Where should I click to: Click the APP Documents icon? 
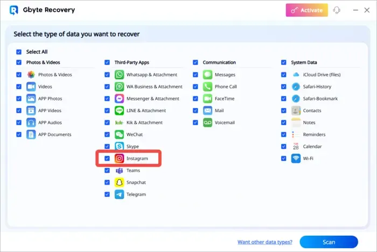[31, 134]
